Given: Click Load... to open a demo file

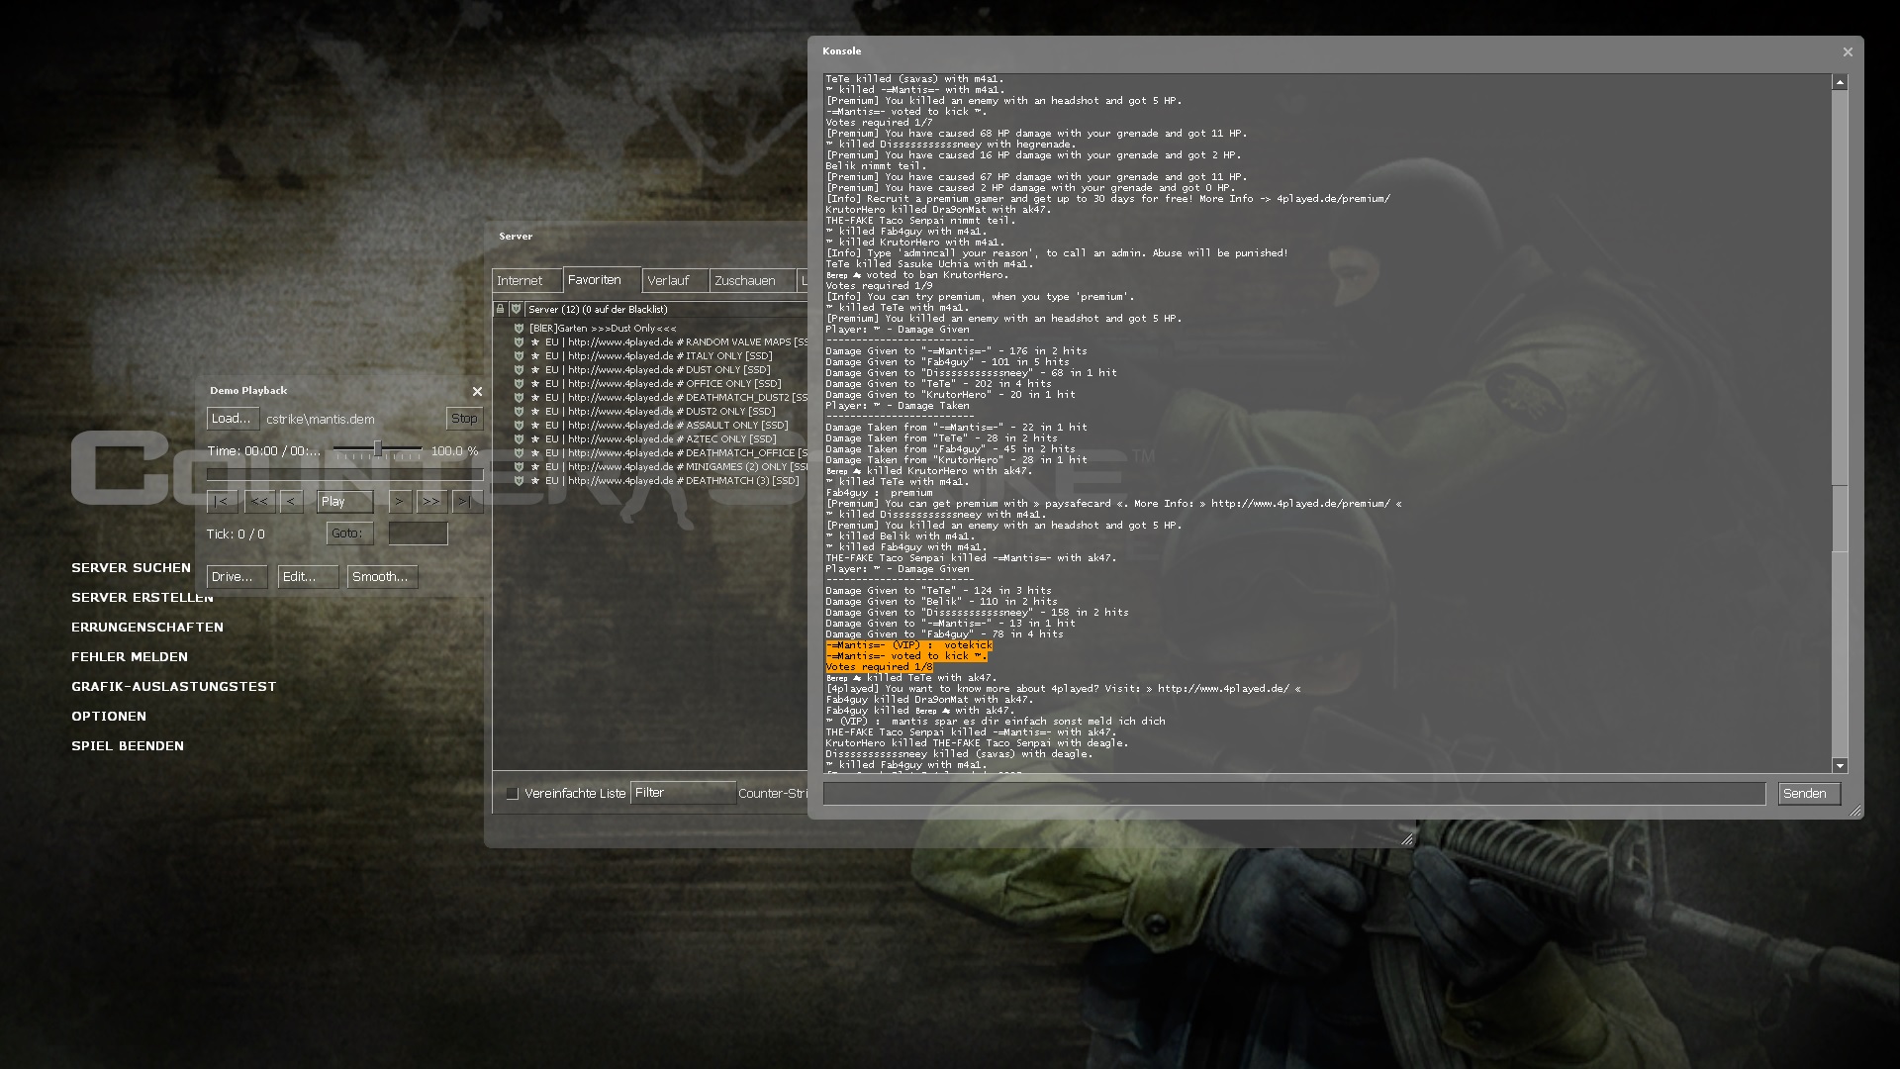Looking at the screenshot, I should [233, 419].
